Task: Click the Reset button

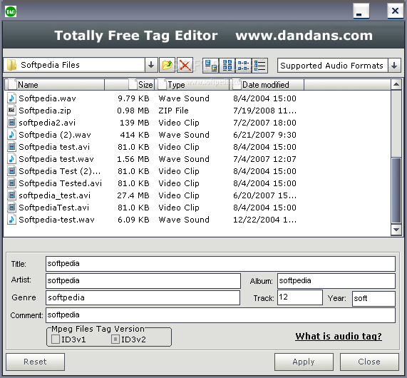Action: [x=35, y=362]
